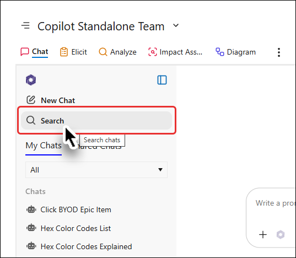Click the New Chat pencil icon

[x=31, y=100]
